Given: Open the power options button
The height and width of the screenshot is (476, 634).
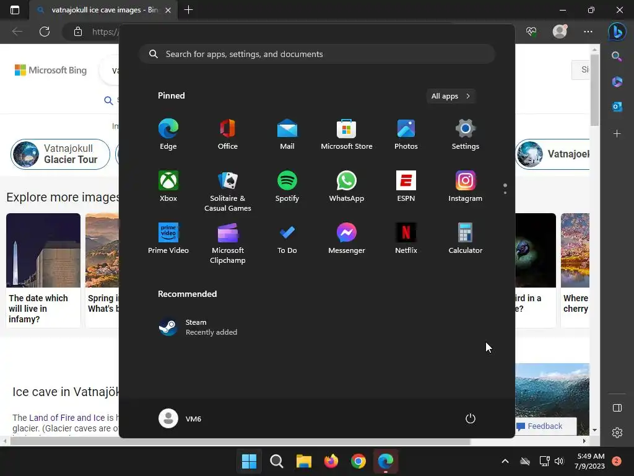Looking at the screenshot, I should coord(471,418).
